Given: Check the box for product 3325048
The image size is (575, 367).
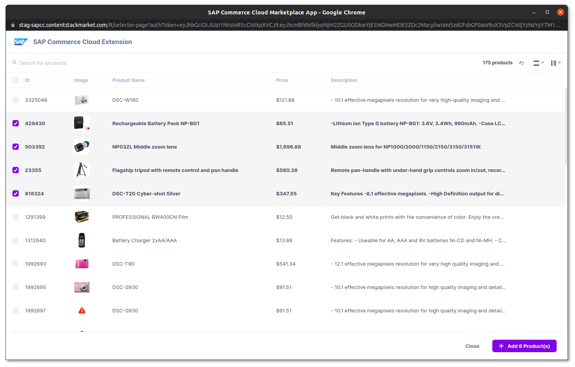Looking at the screenshot, I should (x=16, y=100).
